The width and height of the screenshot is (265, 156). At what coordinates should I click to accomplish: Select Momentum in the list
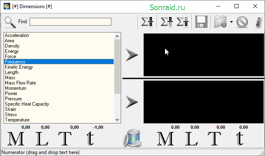tap(59, 88)
